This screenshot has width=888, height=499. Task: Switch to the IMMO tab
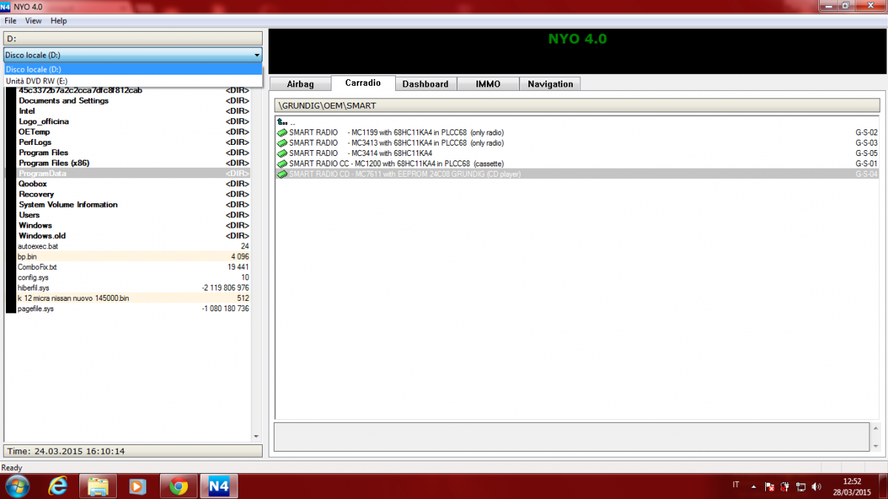click(488, 84)
